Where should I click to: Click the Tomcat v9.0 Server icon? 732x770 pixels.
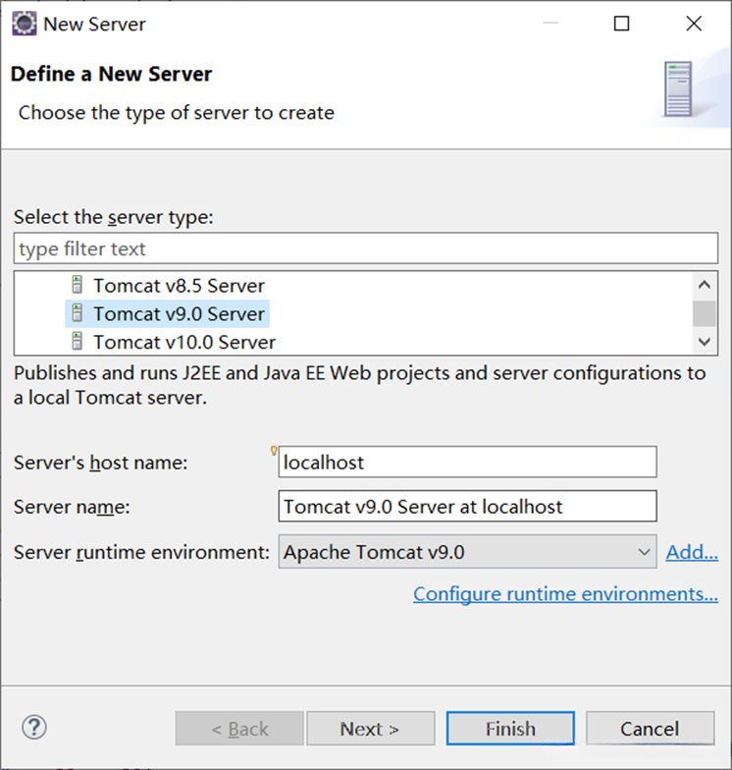(x=77, y=313)
